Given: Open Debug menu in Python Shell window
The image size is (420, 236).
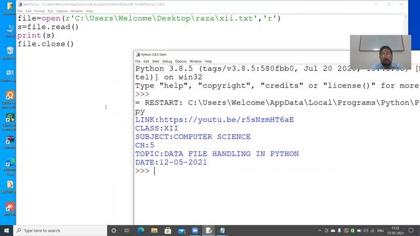Looking at the screenshot, I should coord(167,61).
